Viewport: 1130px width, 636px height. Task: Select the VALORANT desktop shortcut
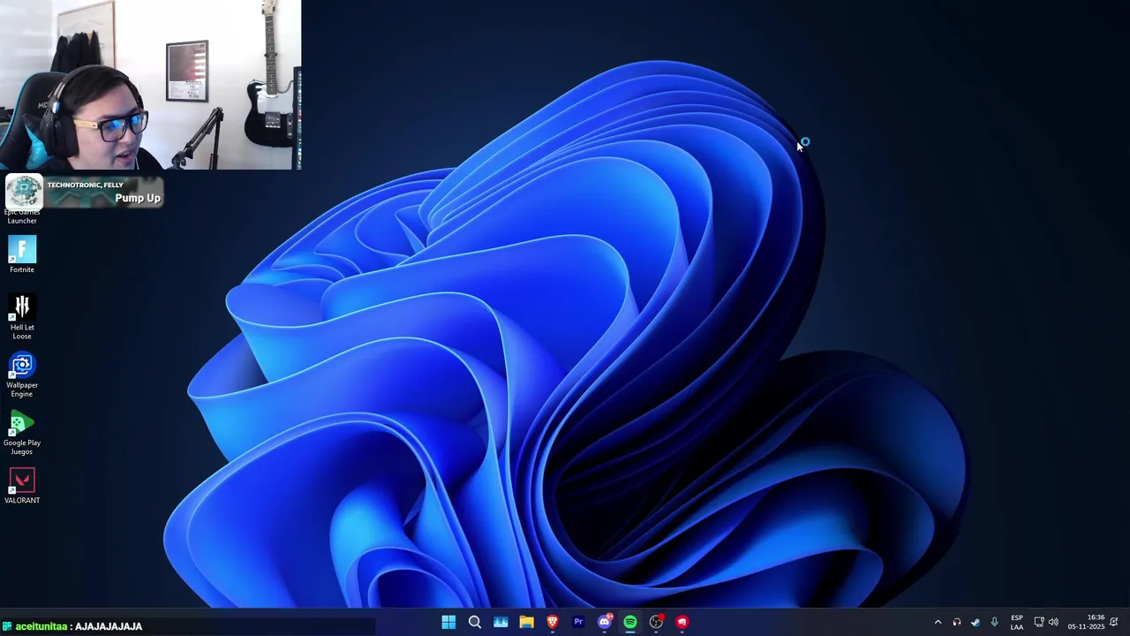22,486
